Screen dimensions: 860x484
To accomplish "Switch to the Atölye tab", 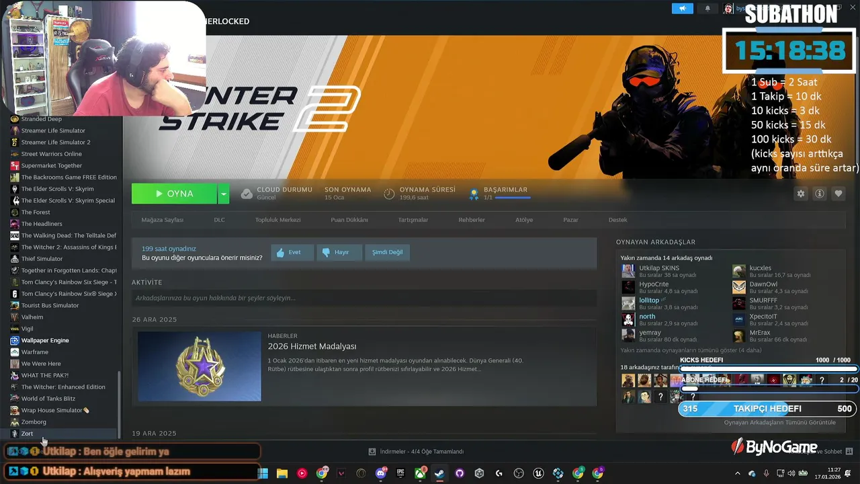I will point(524,220).
